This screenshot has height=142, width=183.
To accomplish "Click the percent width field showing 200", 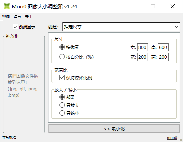I will click(143, 57).
